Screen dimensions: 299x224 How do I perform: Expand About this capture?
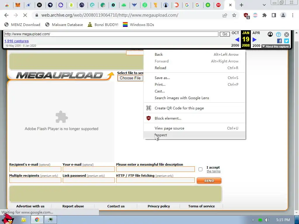(x=276, y=46)
